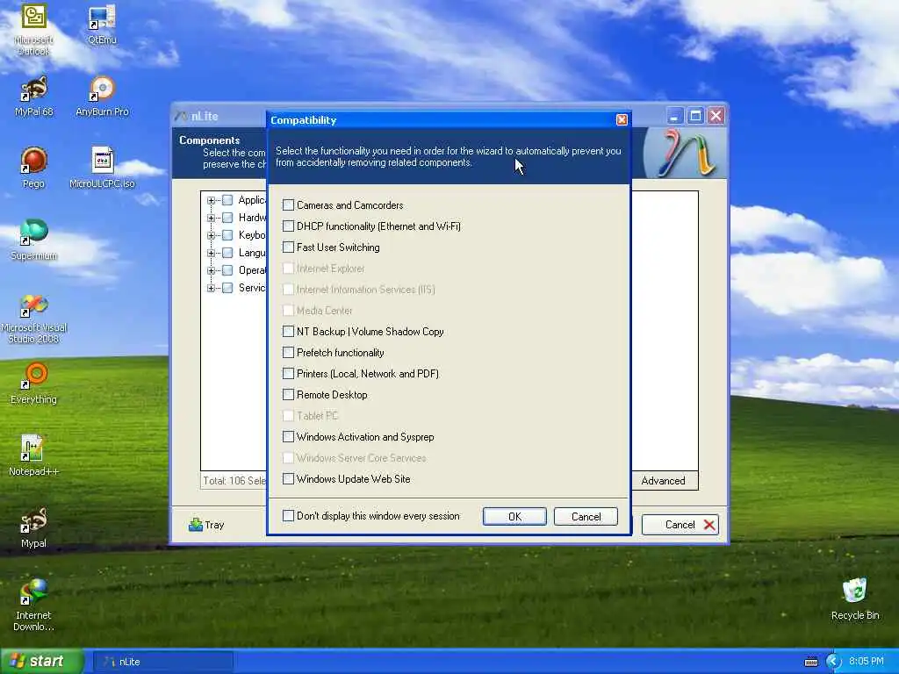Cancel the Compatibility dialog

(586, 516)
